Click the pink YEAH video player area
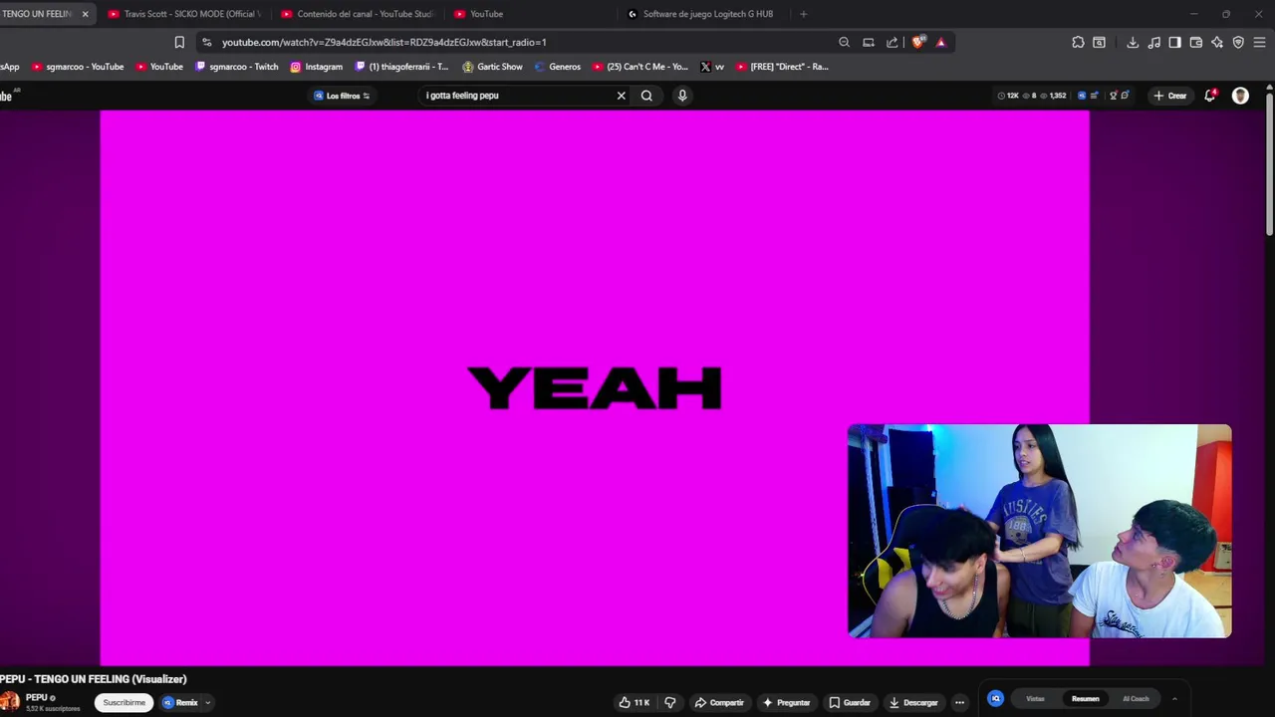Screen dimensions: 1275x717 tap(595, 387)
